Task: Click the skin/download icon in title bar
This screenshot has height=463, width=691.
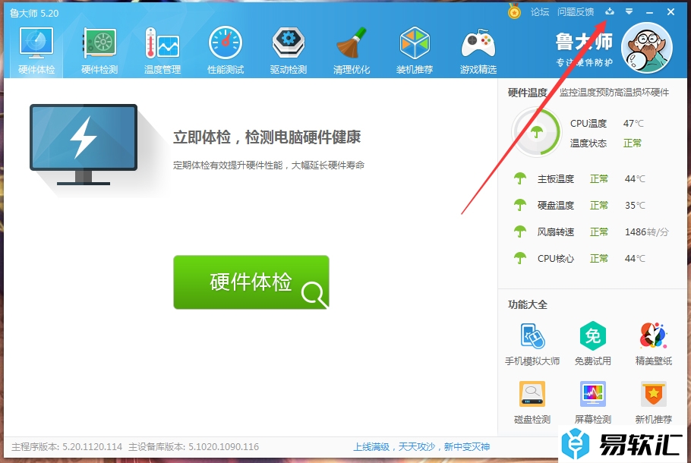Action: tap(610, 11)
